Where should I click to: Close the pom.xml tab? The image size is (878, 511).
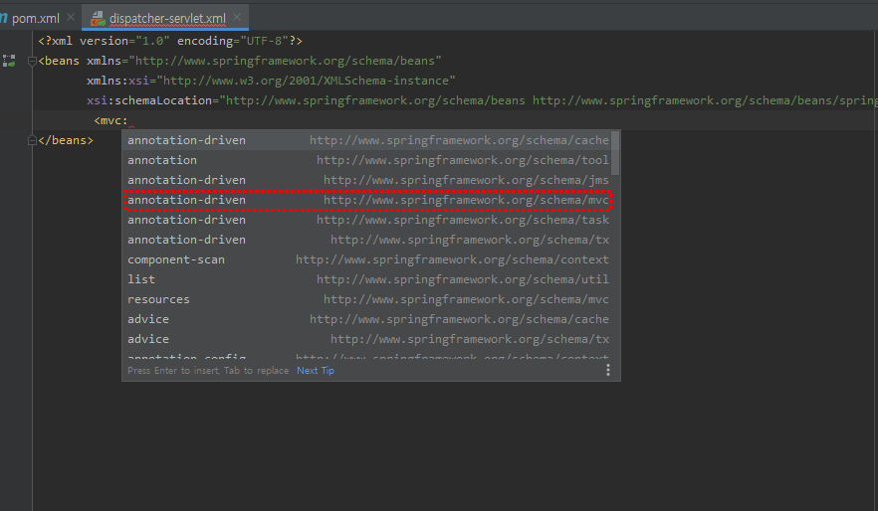tap(71, 17)
